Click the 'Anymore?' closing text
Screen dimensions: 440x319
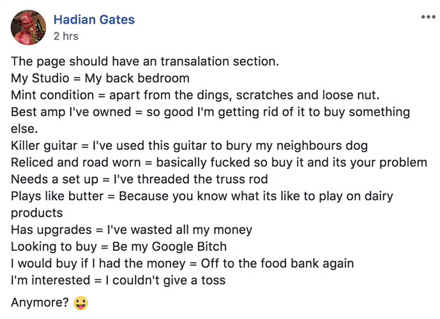point(40,302)
